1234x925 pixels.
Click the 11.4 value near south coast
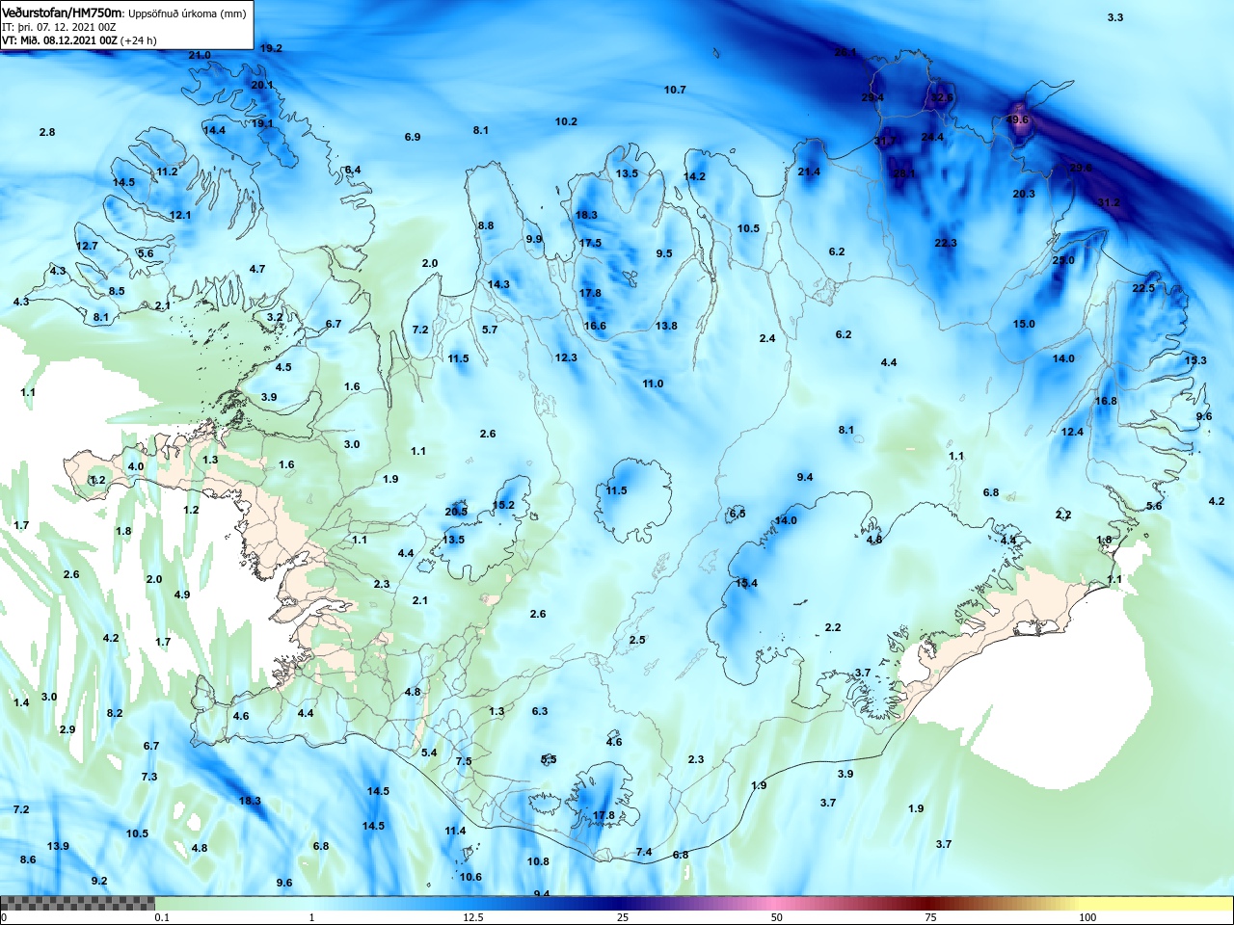coord(455,831)
